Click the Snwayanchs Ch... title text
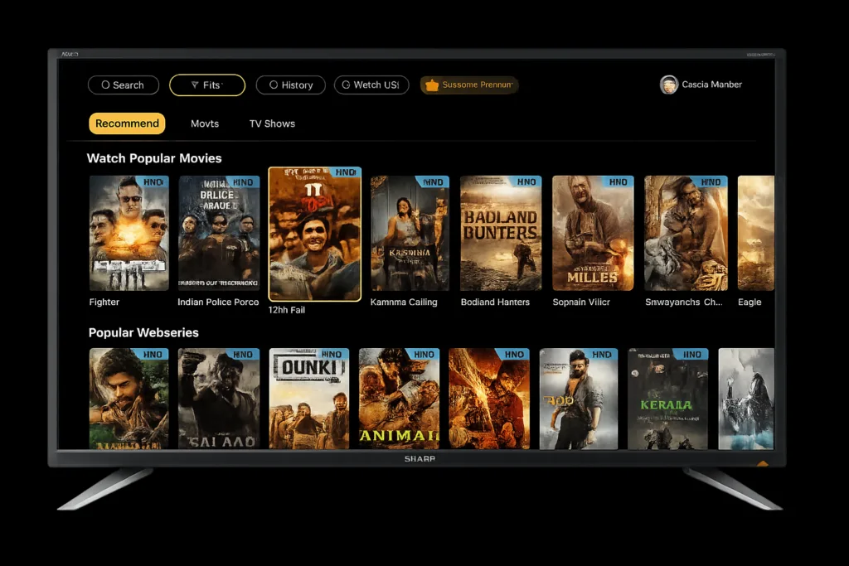849x566 pixels. tap(683, 302)
